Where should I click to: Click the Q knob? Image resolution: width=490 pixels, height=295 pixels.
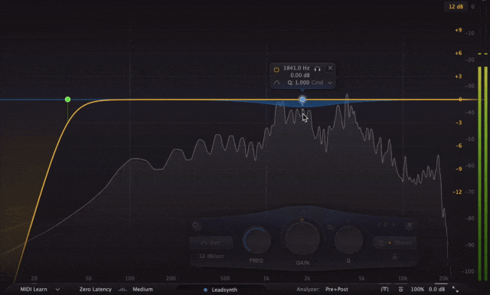(x=348, y=241)
